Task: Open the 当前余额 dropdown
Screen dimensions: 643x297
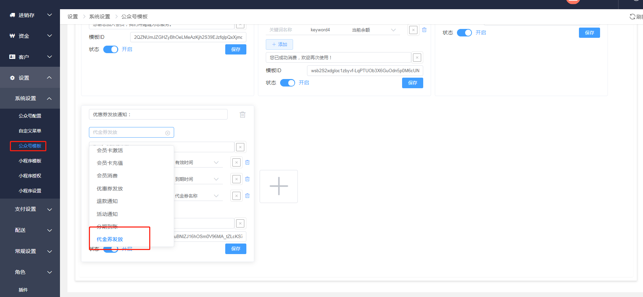Action: click(374, 30)
